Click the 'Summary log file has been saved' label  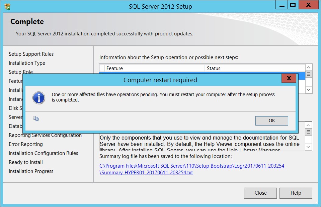[165, 156]
